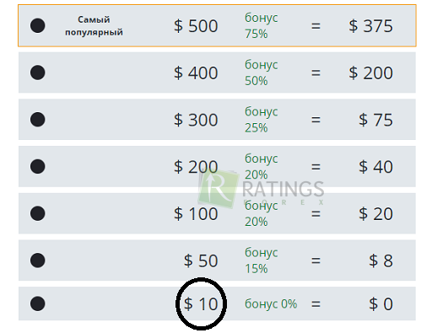
Task: Select the $300 deposit radio button
Action: tap(38, 120)
